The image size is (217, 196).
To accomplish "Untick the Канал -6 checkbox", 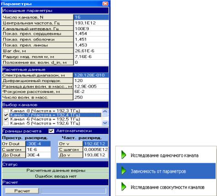I will [6, 119].
